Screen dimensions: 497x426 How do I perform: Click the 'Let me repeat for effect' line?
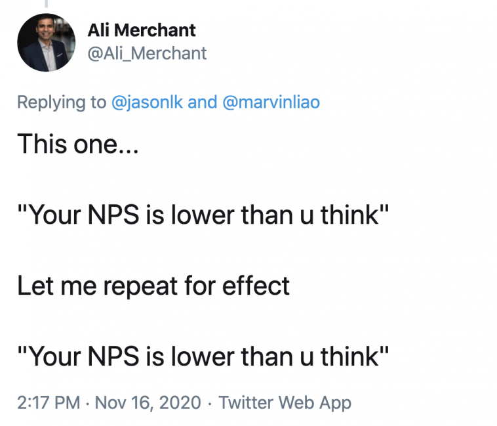click(153, 286)
